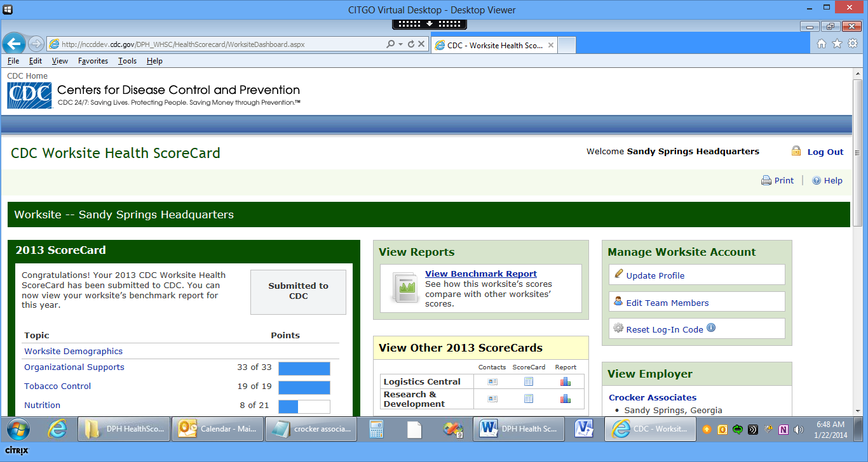
Task: Click the speaker volume tray icon
Action: (x=798, y=429)
